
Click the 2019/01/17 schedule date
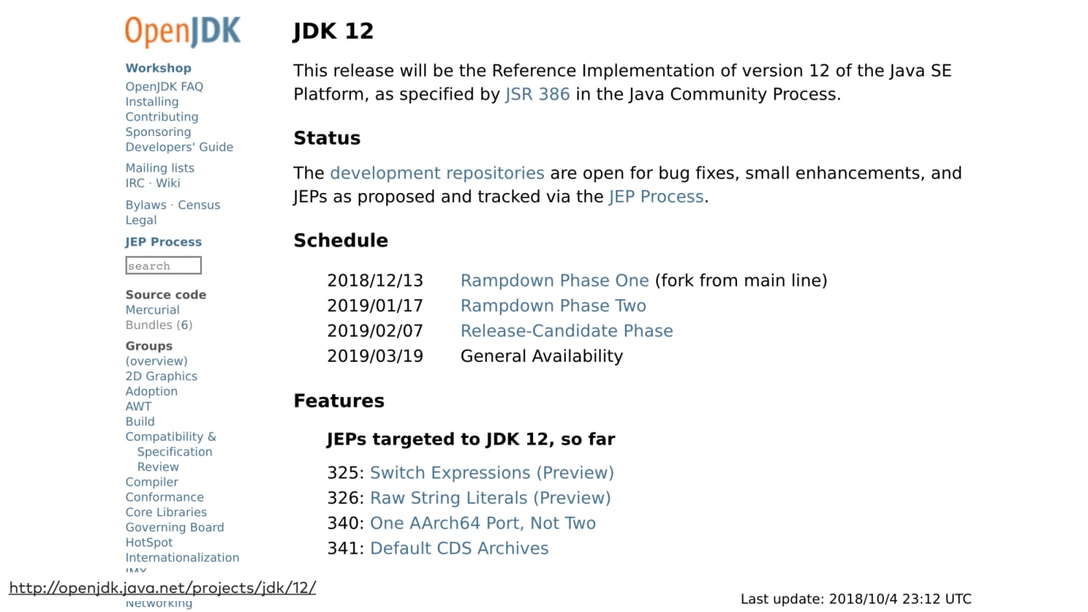[x=375, y=306]
